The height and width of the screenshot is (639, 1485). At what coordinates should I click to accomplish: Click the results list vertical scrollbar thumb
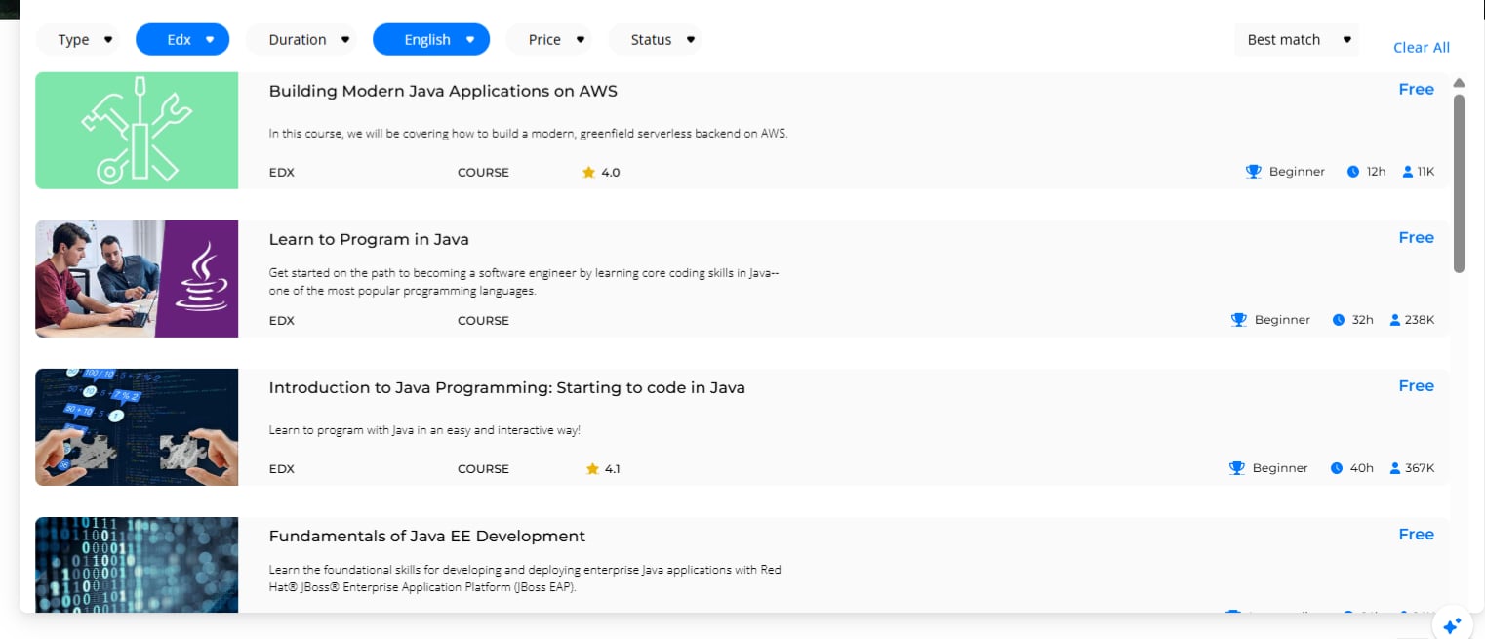[x=1459, y=183]
